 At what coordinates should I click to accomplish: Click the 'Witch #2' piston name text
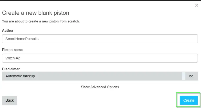[13, 58]
